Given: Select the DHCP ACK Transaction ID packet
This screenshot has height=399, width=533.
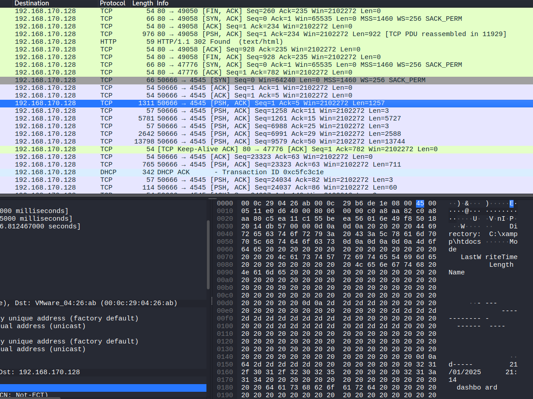Looking at the screenshot, I should tap(266, 172).
